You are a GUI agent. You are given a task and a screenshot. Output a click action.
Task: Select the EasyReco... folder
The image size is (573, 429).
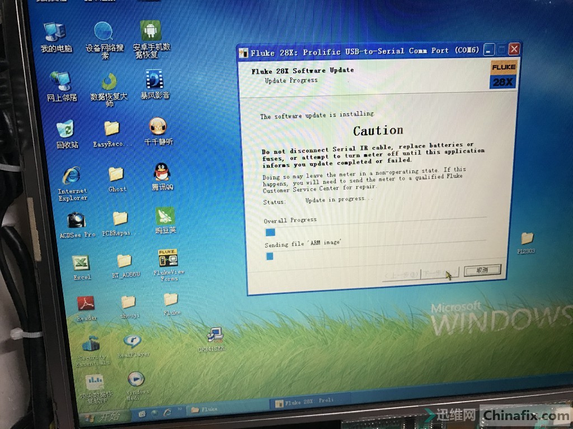coord(112,134)
